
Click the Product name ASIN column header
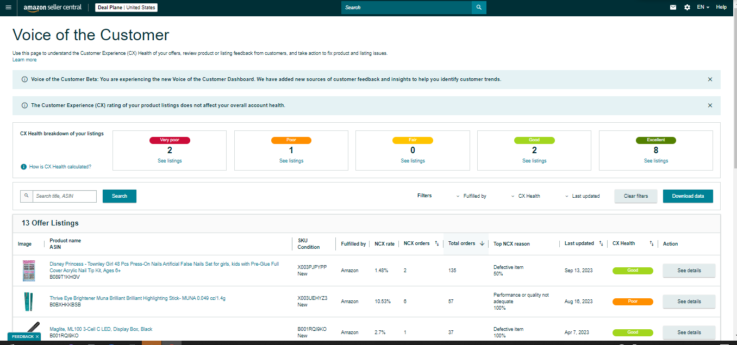65,244
